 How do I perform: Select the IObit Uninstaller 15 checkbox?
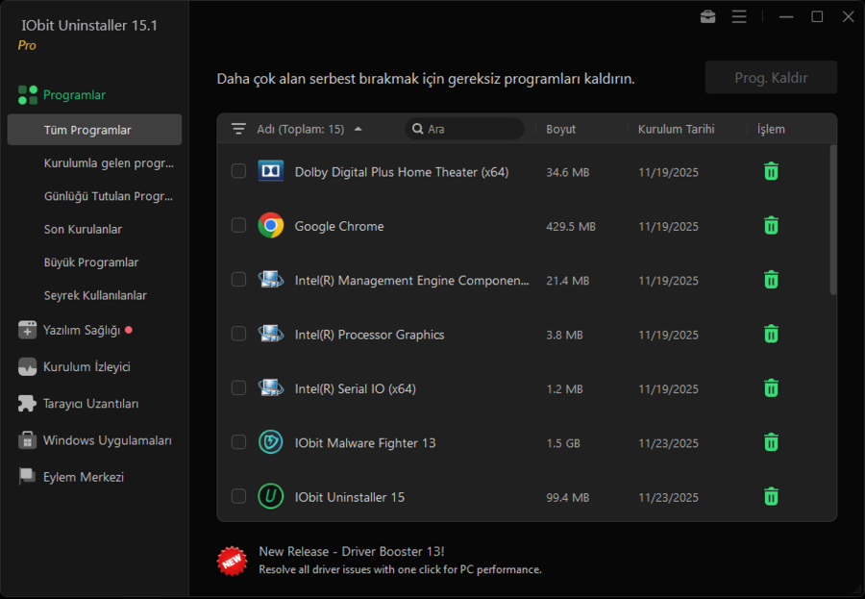point(238,496)
